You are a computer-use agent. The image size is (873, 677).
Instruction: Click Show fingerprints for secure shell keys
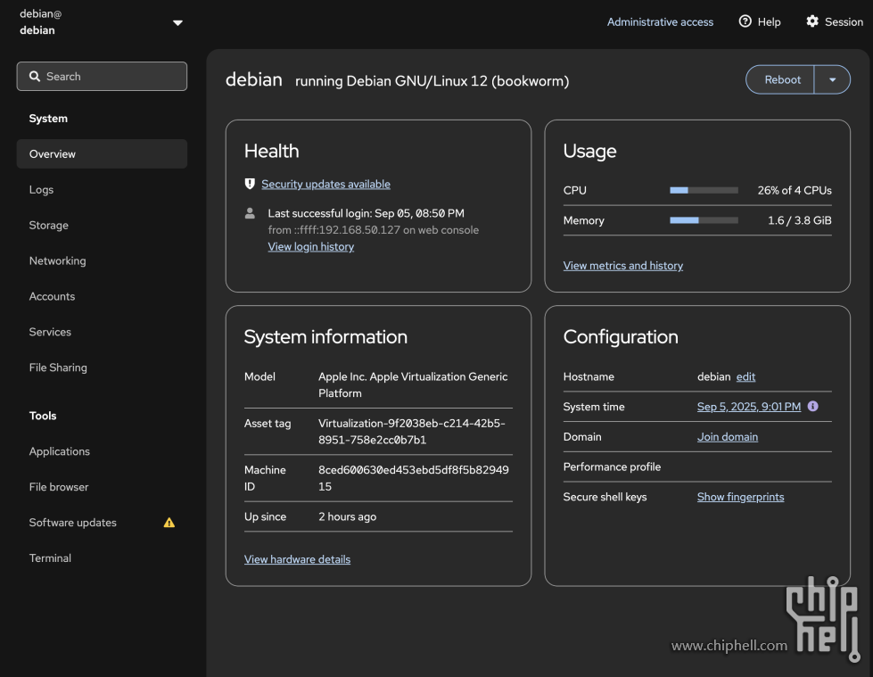pyautogui.click(x=740, y=497)
